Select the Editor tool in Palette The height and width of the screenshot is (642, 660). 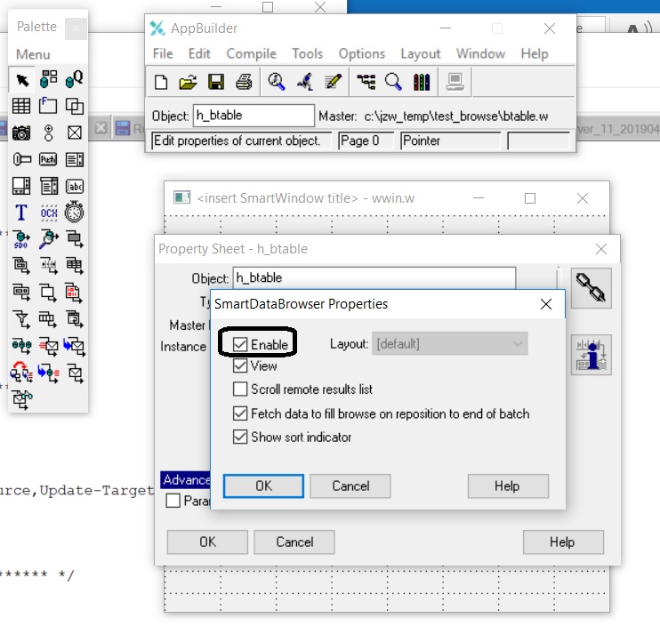point(21,186)
